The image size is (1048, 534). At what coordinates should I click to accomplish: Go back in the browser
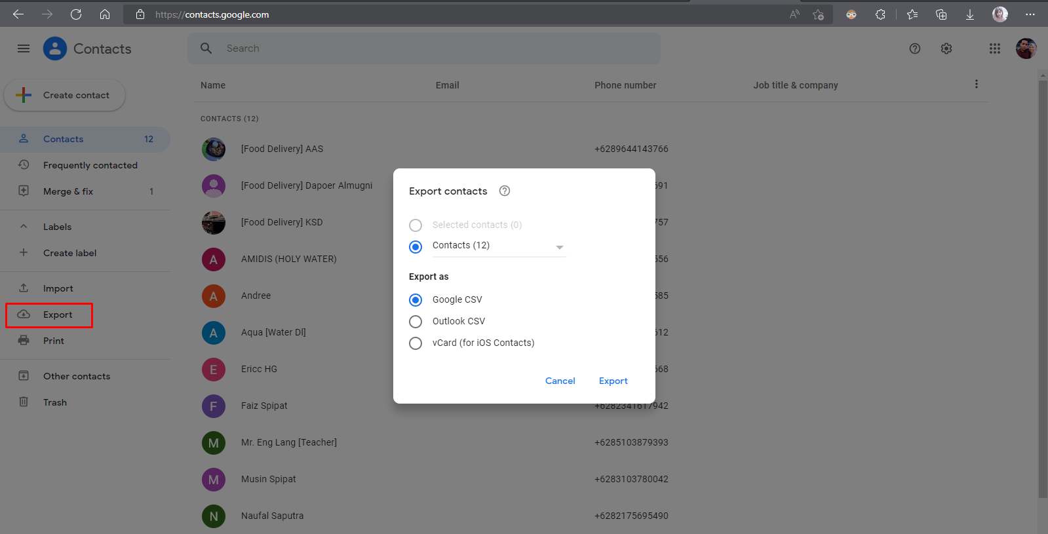tap(18, 14)
